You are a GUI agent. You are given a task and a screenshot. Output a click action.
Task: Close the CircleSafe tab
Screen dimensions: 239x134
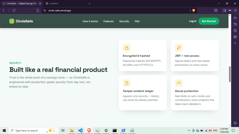pos(40,4)
